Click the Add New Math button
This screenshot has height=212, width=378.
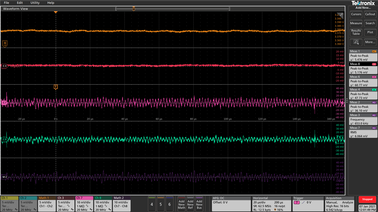[182, 204]
